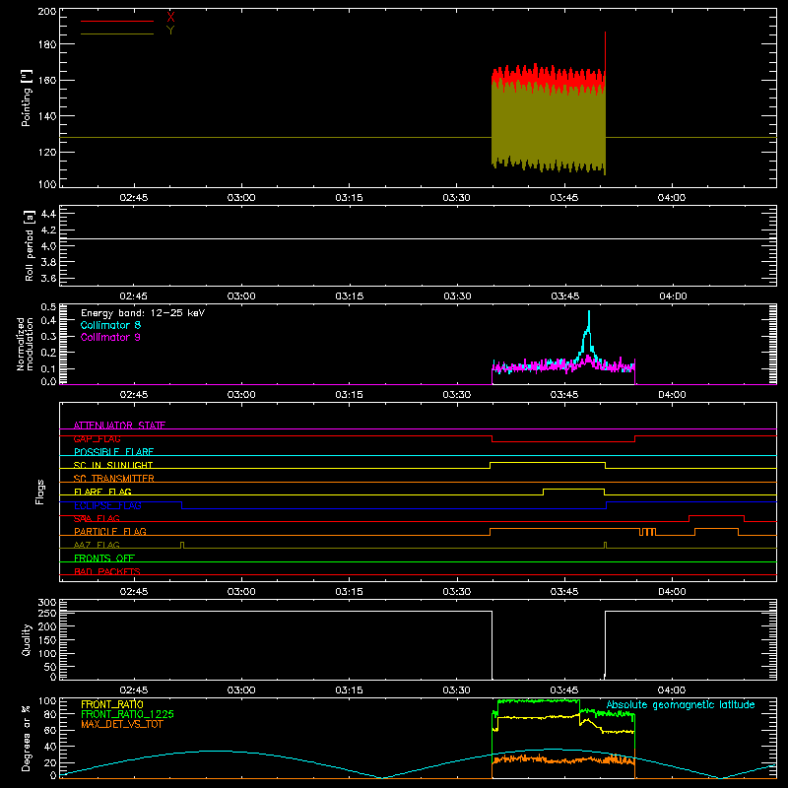This screenshot has height=788, width=788.
Task: Click the ATTENUATOR_STATE flag label
Action: (x=119, y=426)
